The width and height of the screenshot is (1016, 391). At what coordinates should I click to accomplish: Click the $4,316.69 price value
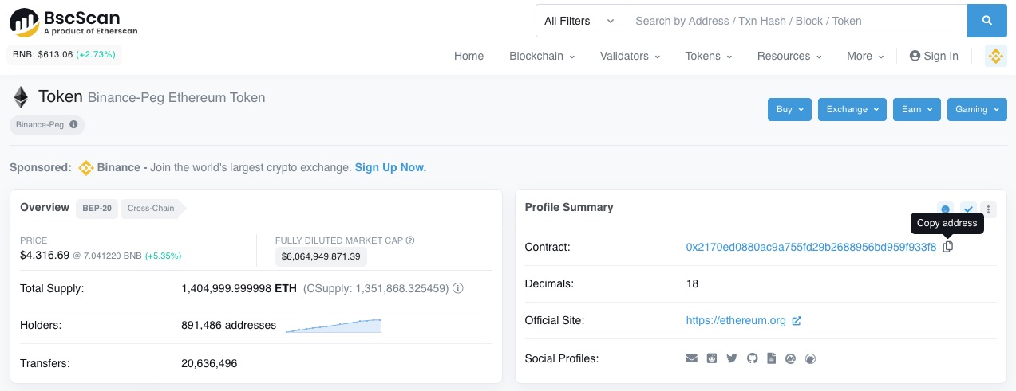coord(45,256)
